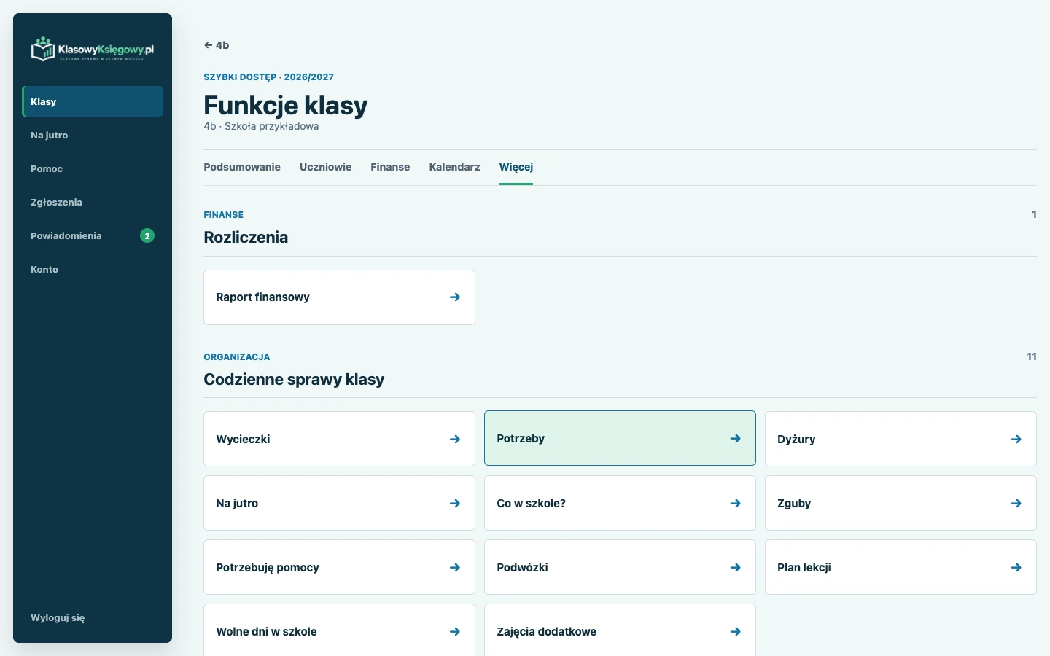Open Pomoc in the sidebar
Image resolution: width=1050 pixels, height=656 pixels.
click(93, 168)
